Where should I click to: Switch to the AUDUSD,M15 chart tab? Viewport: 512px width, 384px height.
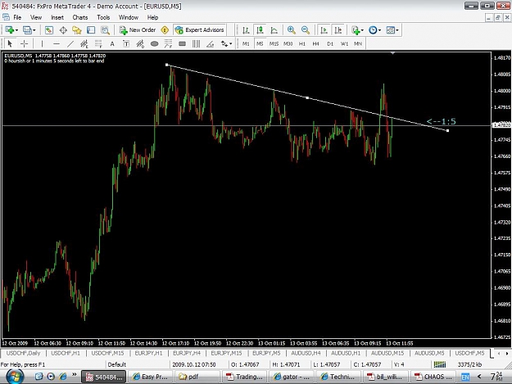pos(387,353)
